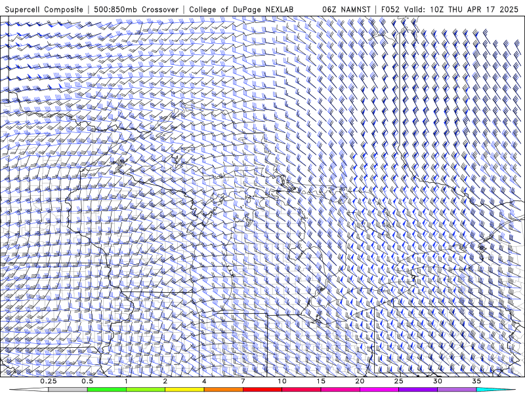The image size is (525, 393).
Task: Click the legend value "4"
Action: click(204, 381)
